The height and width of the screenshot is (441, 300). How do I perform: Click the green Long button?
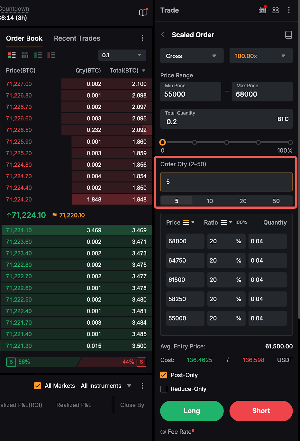point(192,411)
